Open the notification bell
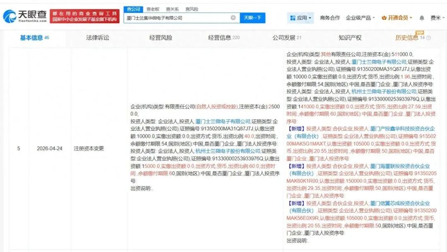 (x=422, y=18)
